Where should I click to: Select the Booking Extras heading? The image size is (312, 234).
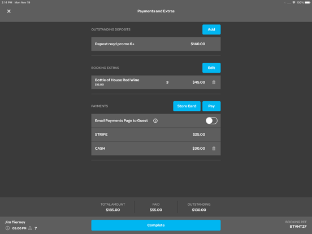click(105, 68)
